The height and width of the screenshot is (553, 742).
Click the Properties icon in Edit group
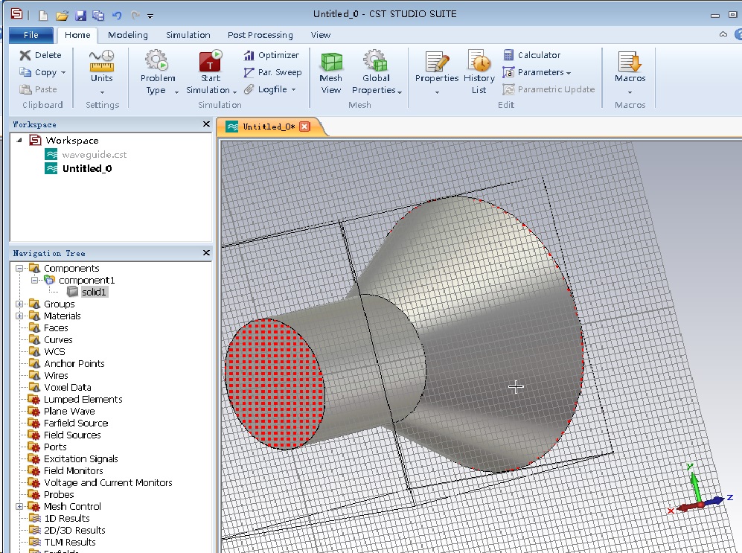pos(437,61)
